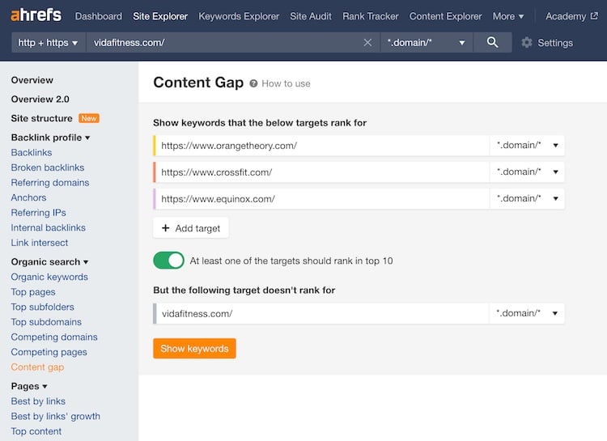
Task: Click the Ahrefs logo
Action: click(x=36, y=15)
